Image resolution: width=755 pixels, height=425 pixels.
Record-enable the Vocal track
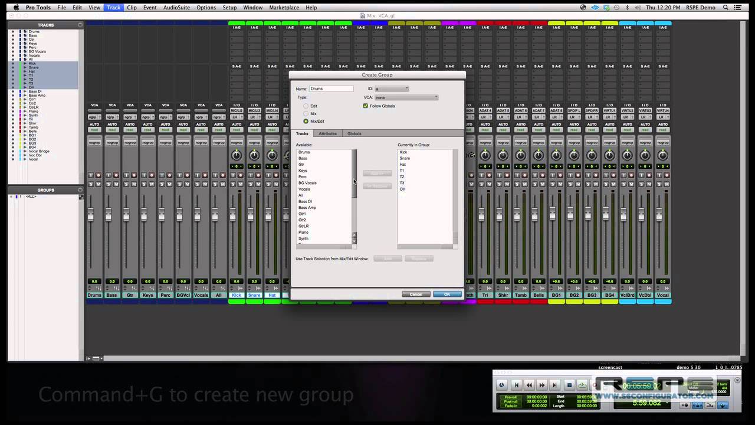(x=667, y=175)
